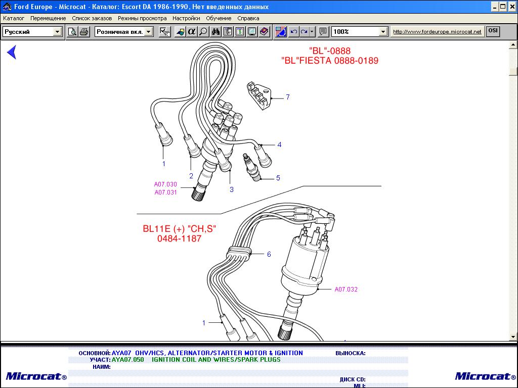The width and height of the screenshot is (518, 388).
Task: Click the vertical scrollbar down arrow
Action: click(x=513, y=336)
